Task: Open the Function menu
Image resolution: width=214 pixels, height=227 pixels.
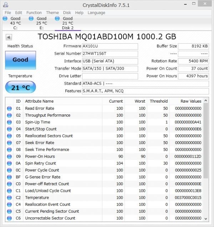Action: (34, 13)
